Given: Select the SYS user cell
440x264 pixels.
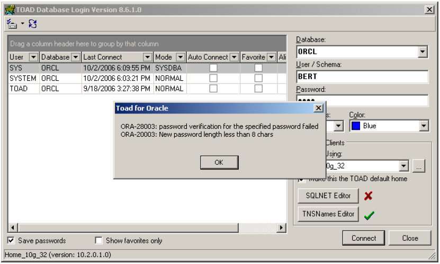Looking at the screenshot, I should tap(24, 68).
